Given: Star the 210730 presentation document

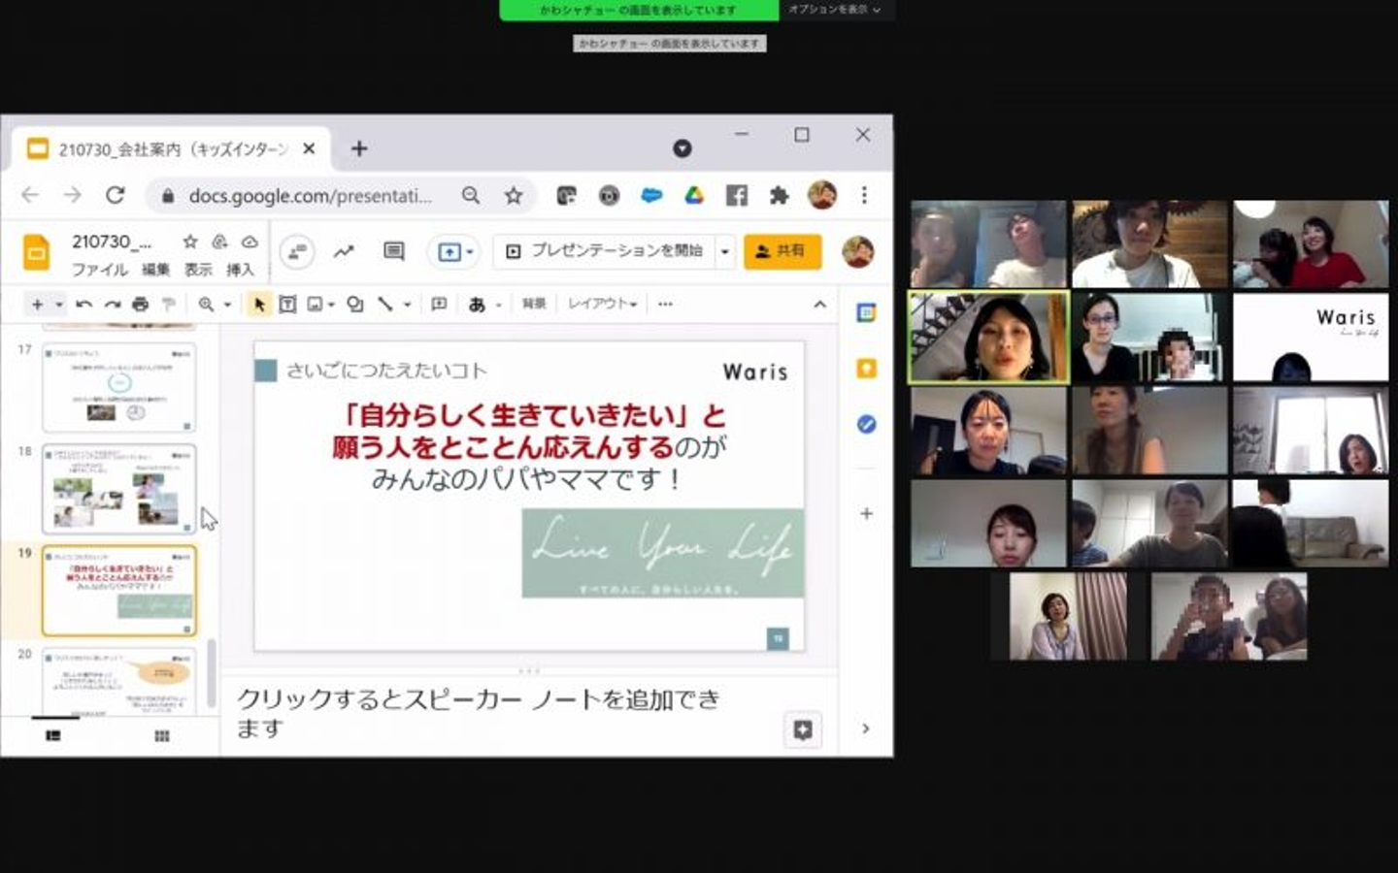Looking at the screenshot, I should (x=190, y=242).
